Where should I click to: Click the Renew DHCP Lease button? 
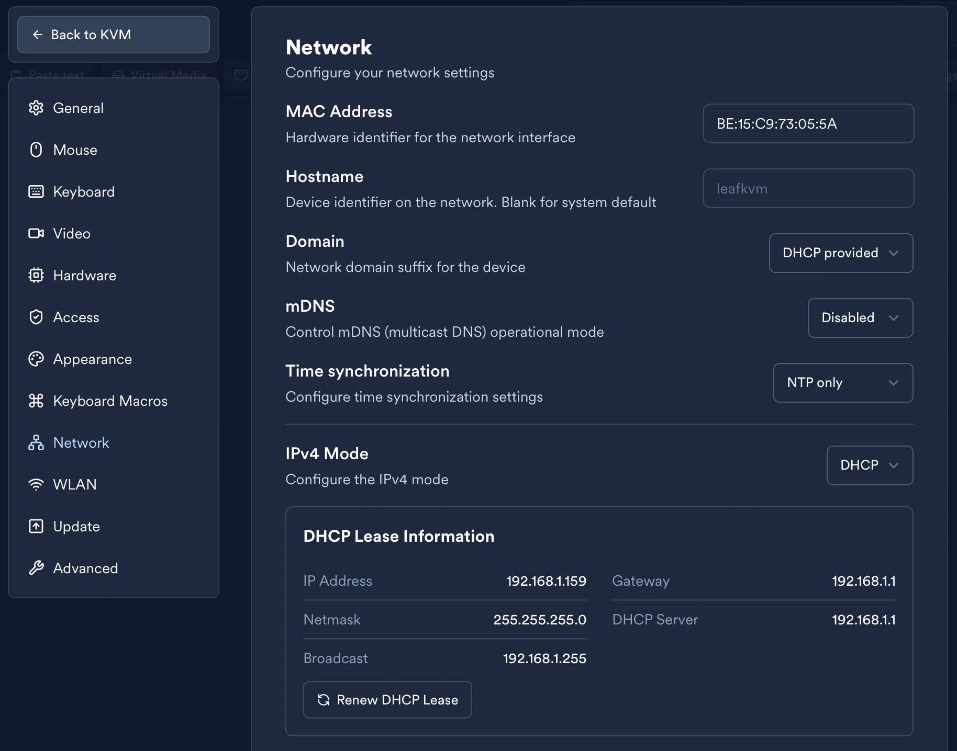click(x=387, y=700)
